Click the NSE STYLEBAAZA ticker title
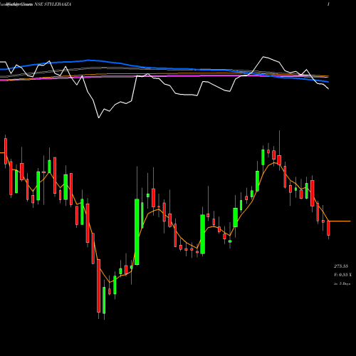The image size is (356, 356). pos(53,4)
